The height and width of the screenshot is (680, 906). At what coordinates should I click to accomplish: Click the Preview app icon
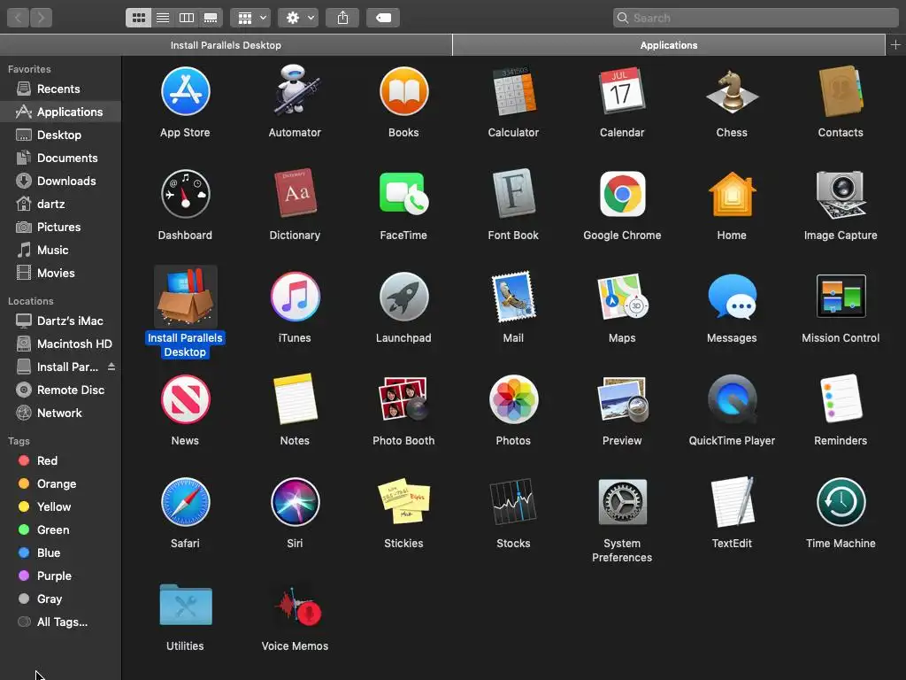tap(622, 399)
